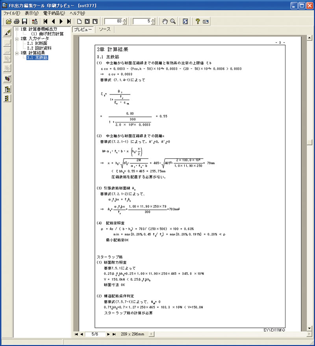315x346 pixels.
Task: Activate the magnifier zoom tool
Action: 173,21
